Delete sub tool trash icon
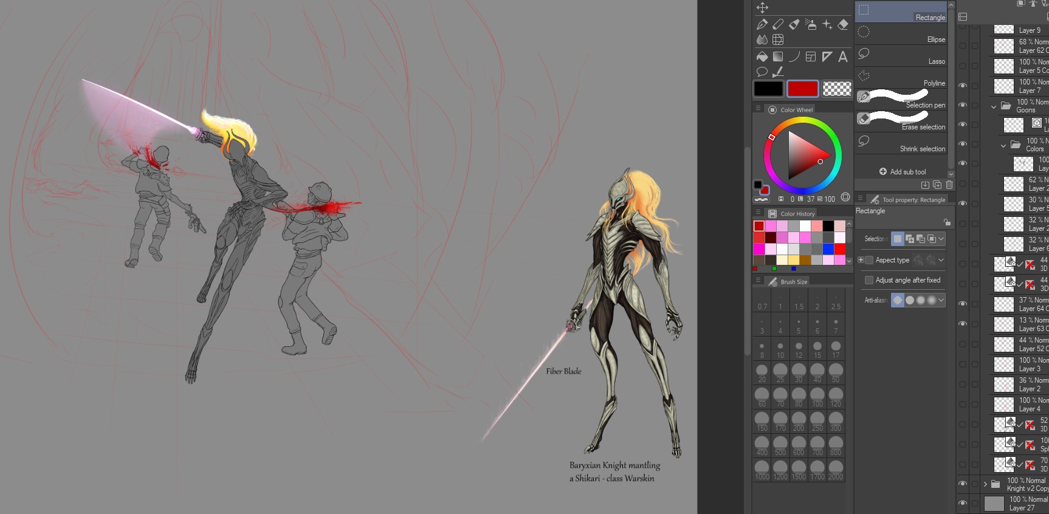1049x514 pixels. point(949,185)
